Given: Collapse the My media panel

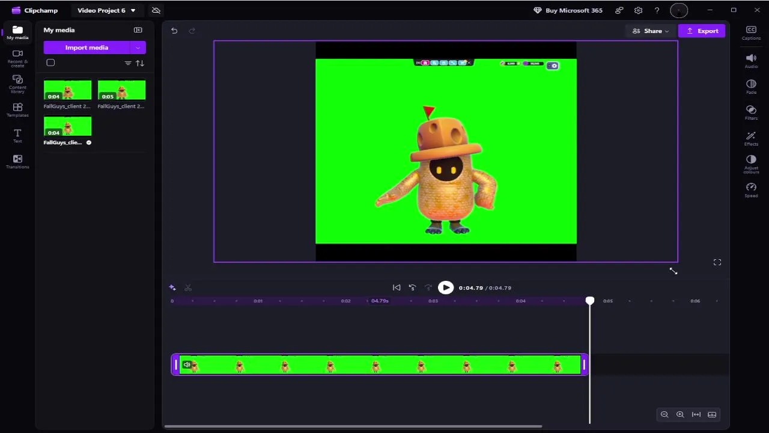Looking at the screenshot, I should (138, 30).
